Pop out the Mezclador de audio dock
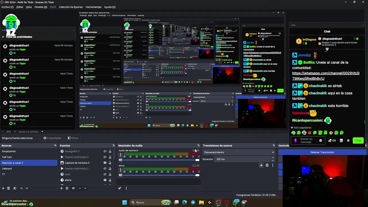The width and height of the screenshot is (368, 207). pos(198,145)
